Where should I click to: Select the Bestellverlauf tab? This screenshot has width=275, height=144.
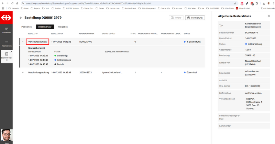click(x=45, y=27)
